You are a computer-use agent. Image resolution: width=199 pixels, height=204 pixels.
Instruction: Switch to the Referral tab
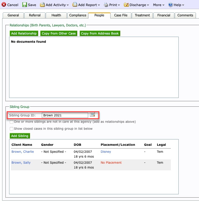pos(35,15)
